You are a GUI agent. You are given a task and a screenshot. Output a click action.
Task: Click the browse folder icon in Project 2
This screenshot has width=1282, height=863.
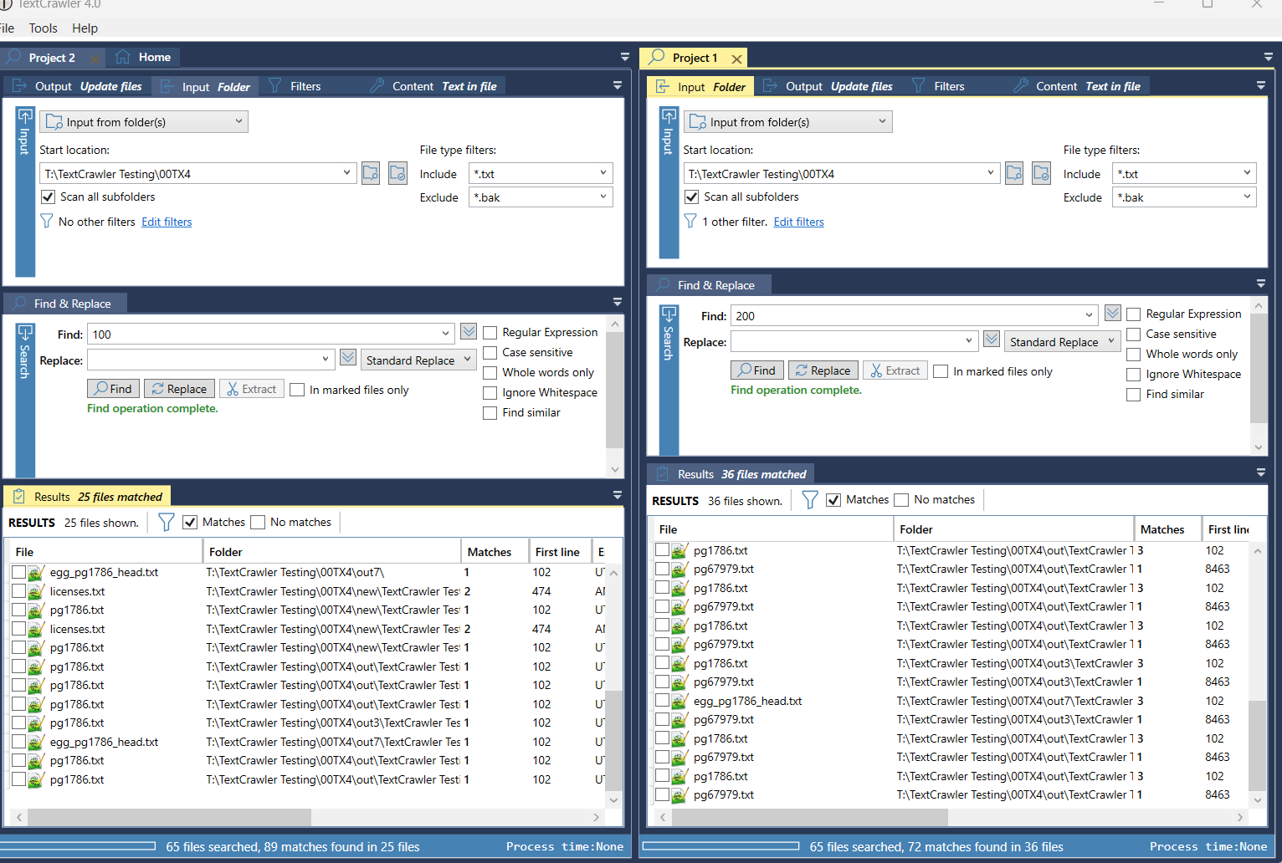[371, 174]
